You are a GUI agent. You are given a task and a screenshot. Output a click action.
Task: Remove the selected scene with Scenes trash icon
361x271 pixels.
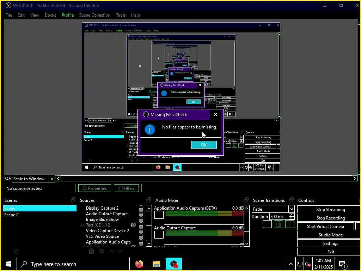[x=16, y=251]
